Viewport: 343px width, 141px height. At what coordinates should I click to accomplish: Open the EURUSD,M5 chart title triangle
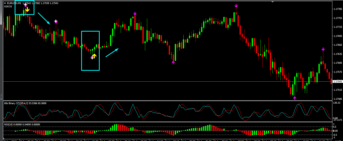pyautogui.click(x=5, y=3)
